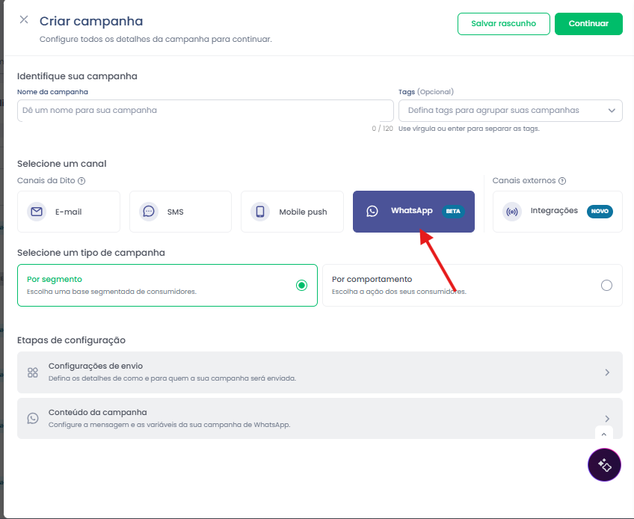Screen dimensions: 634x519
Task: Click the scroll-up chevron button
Action: pos(603,434)
